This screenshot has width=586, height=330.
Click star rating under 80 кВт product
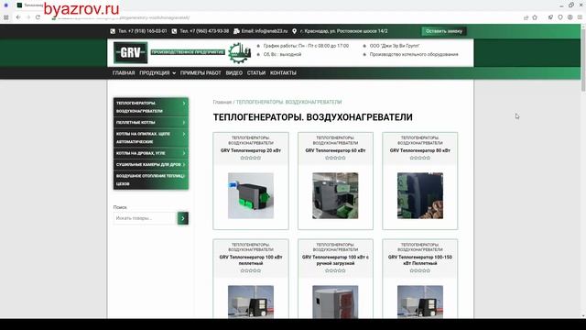coord(419,158)
